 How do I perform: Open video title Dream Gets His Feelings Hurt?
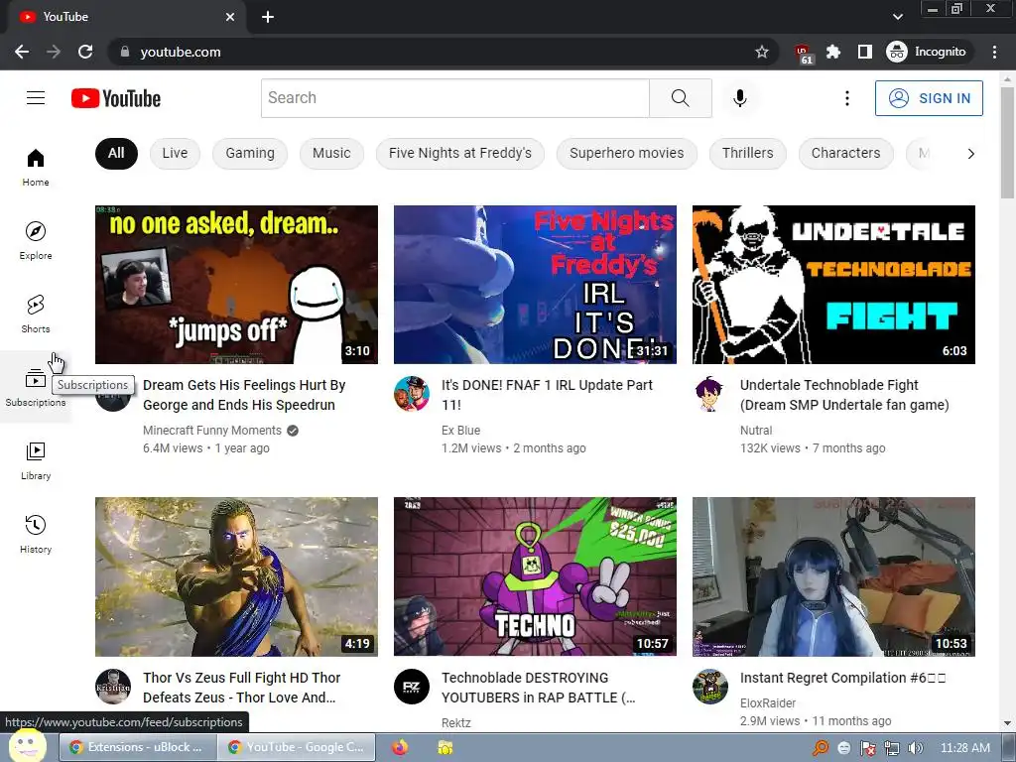244,395
